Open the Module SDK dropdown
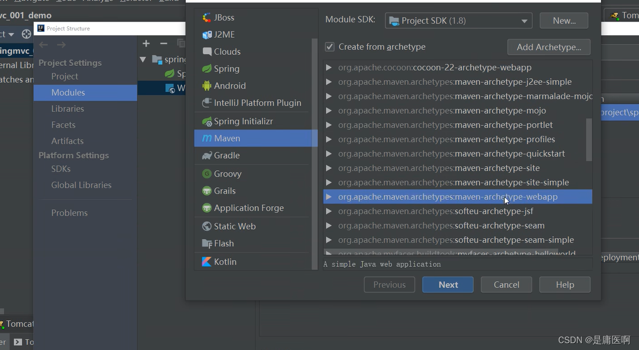This screenshot has width=639, height=350. pos(458,21)
